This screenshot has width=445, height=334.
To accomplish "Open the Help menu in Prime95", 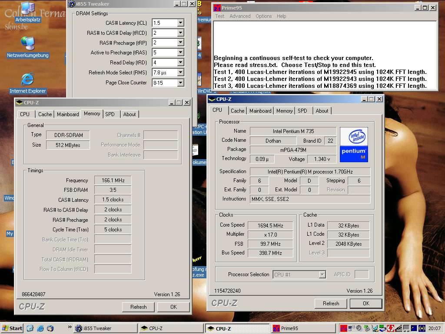I will 281,16.
